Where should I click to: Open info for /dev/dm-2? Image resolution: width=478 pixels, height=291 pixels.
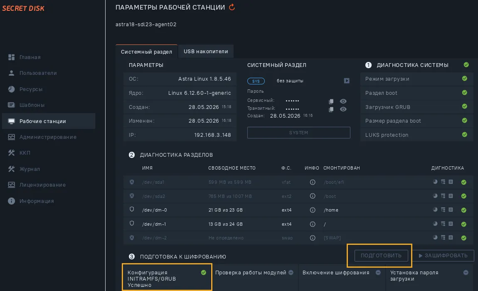tap(313, 238)
